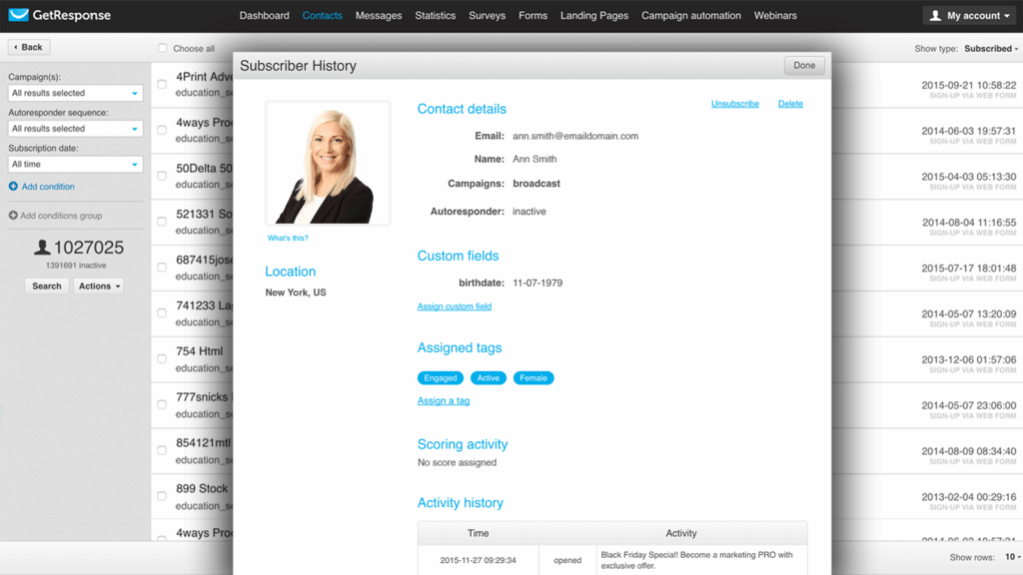The width and height of the screenshot is (1023, 575).
Task: Click the Unsubscribe link
Action: point(733,103)
